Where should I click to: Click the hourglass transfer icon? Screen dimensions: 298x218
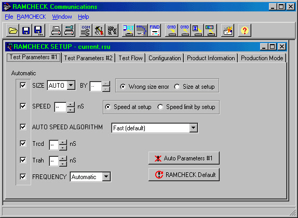pos(197,30)
